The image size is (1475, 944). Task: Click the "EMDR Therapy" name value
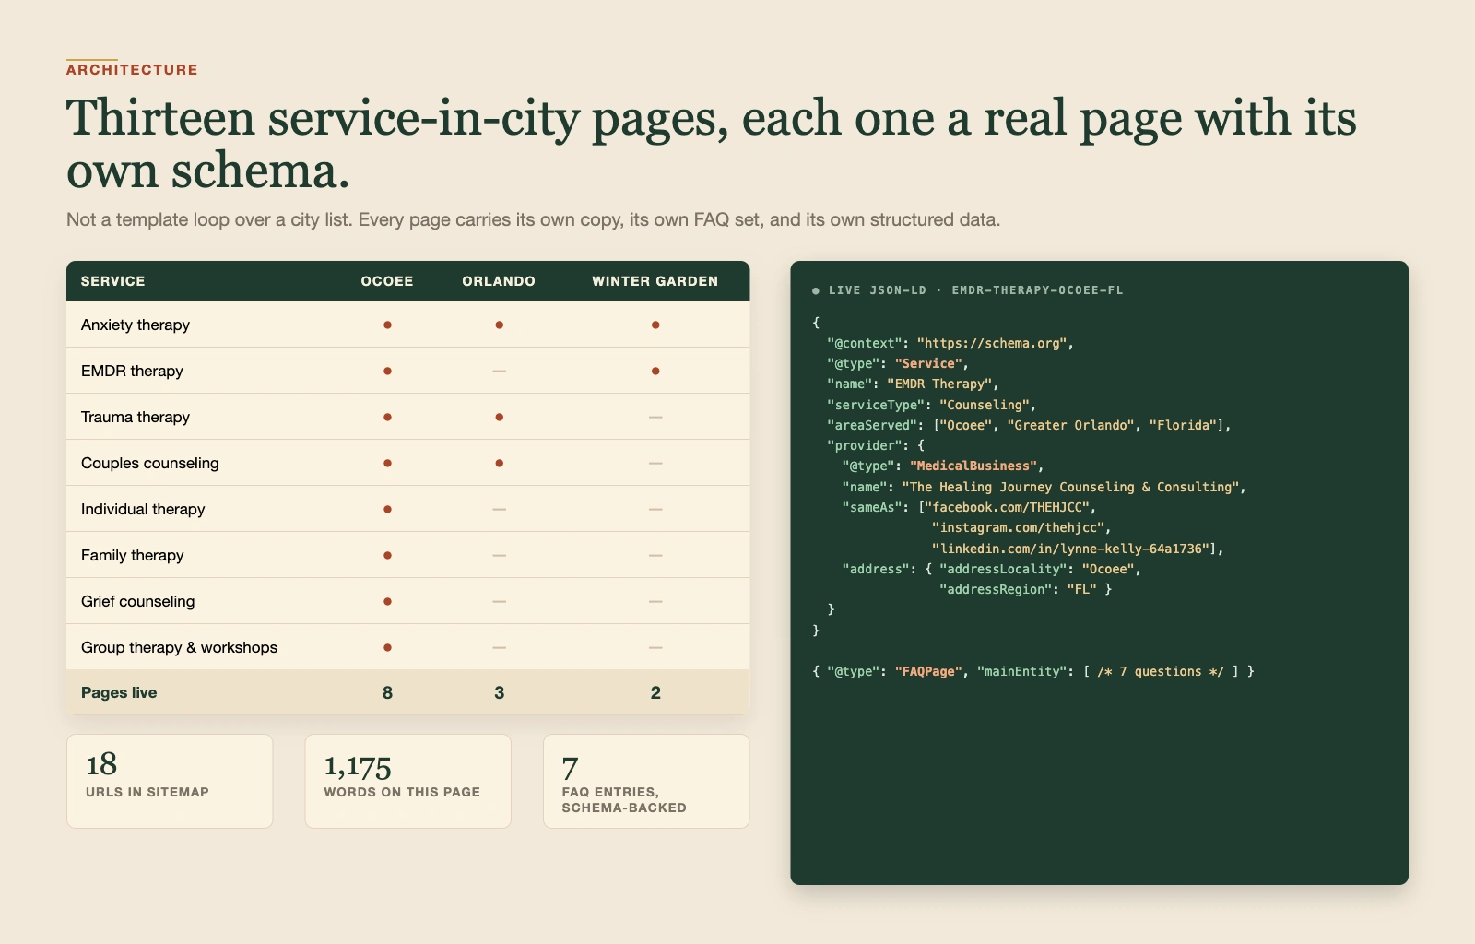tap(939, 383)
